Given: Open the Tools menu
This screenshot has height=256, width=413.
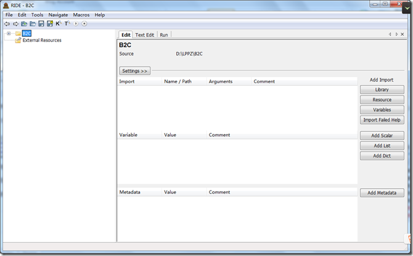Looking at the screenshot, I should tap(37, 15).
